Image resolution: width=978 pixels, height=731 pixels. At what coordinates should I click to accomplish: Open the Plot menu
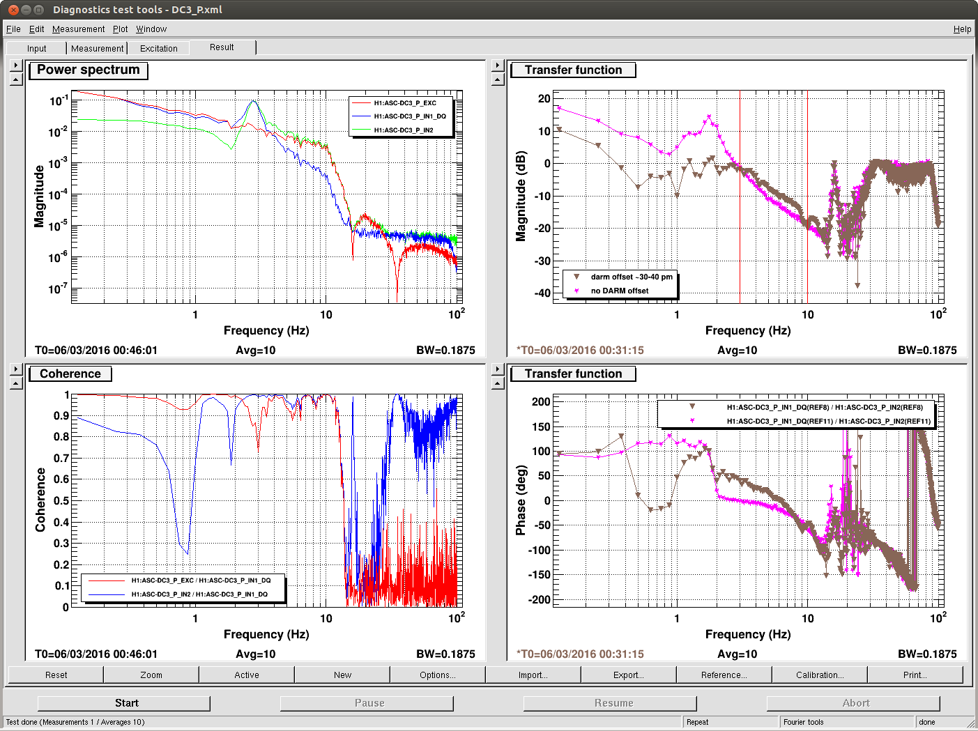click(x=121, y=29)
